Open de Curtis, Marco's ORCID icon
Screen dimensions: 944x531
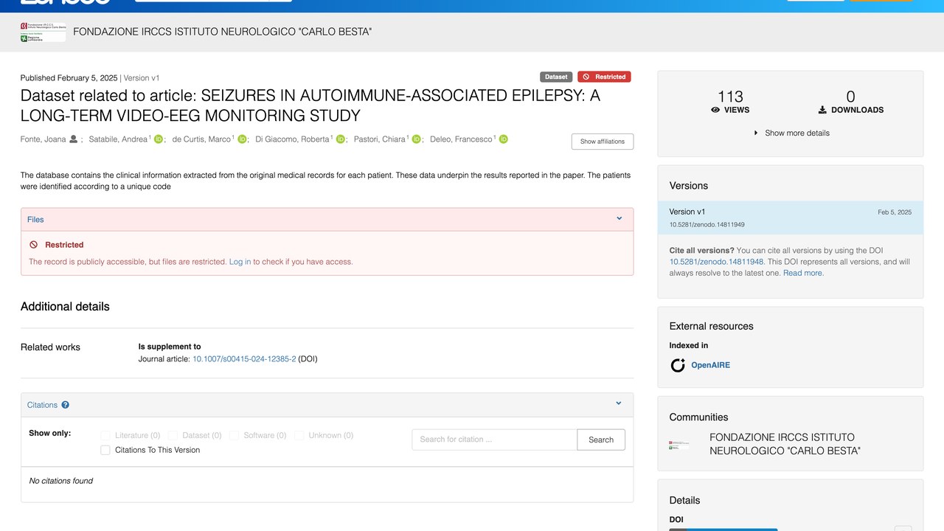[x=242, y=139]
